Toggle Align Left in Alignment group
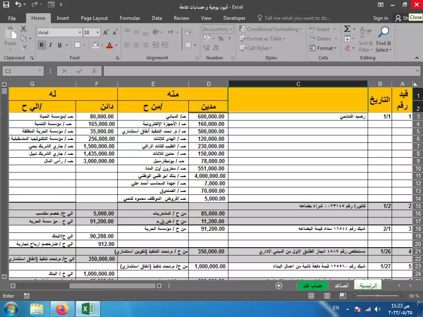Screen dimensions: 423x317 [x=127, y=45]
